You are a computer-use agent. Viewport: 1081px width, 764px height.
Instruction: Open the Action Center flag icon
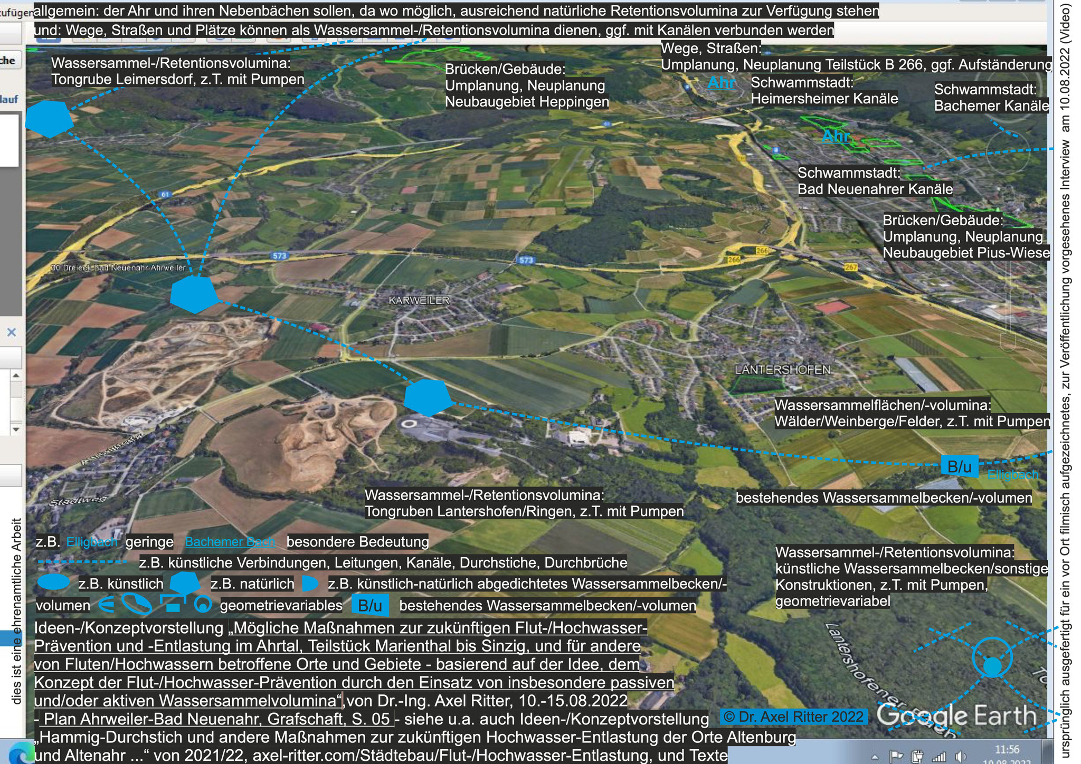[x=897, y=756]
